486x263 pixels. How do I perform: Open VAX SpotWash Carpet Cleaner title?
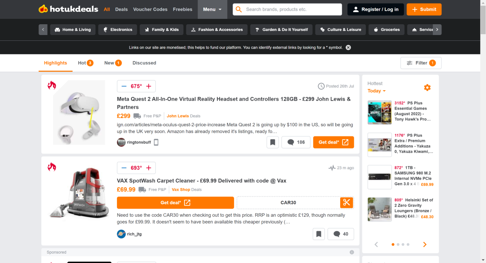pos(202,181)
